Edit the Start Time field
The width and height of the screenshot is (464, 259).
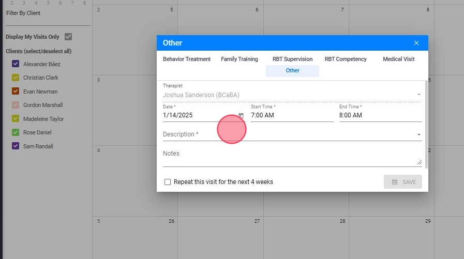pos(292,115)
